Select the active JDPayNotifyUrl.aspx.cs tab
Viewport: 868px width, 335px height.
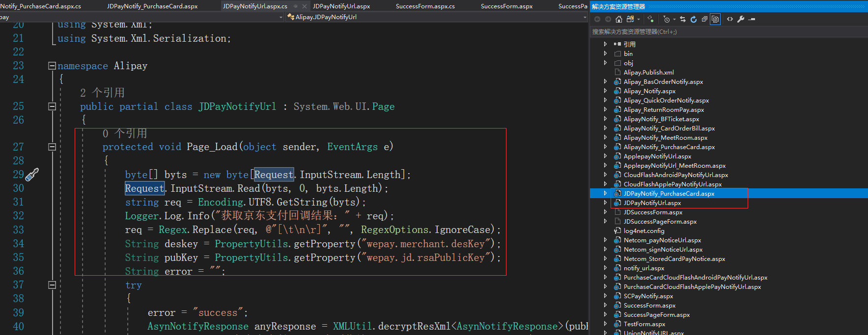255,6
